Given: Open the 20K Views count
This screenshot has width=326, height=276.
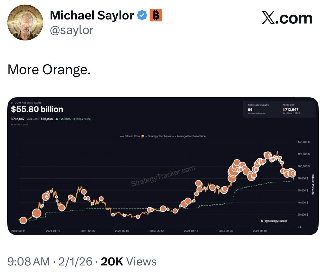Looking at the screenshot, I should click(x=128, y=262).
